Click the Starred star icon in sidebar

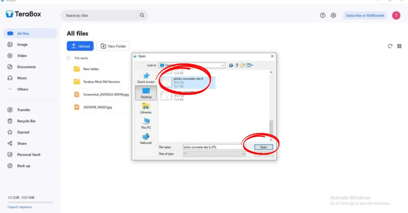click(10, 132)
